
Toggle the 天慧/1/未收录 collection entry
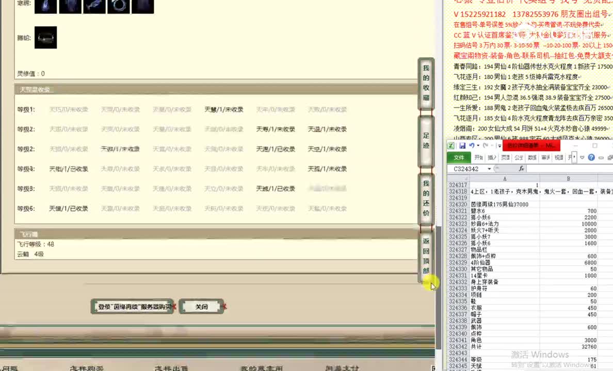click(223, 109)
